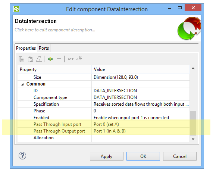Click the paste properties toolbar icon

pyautogui.click(x=30, y=59)
